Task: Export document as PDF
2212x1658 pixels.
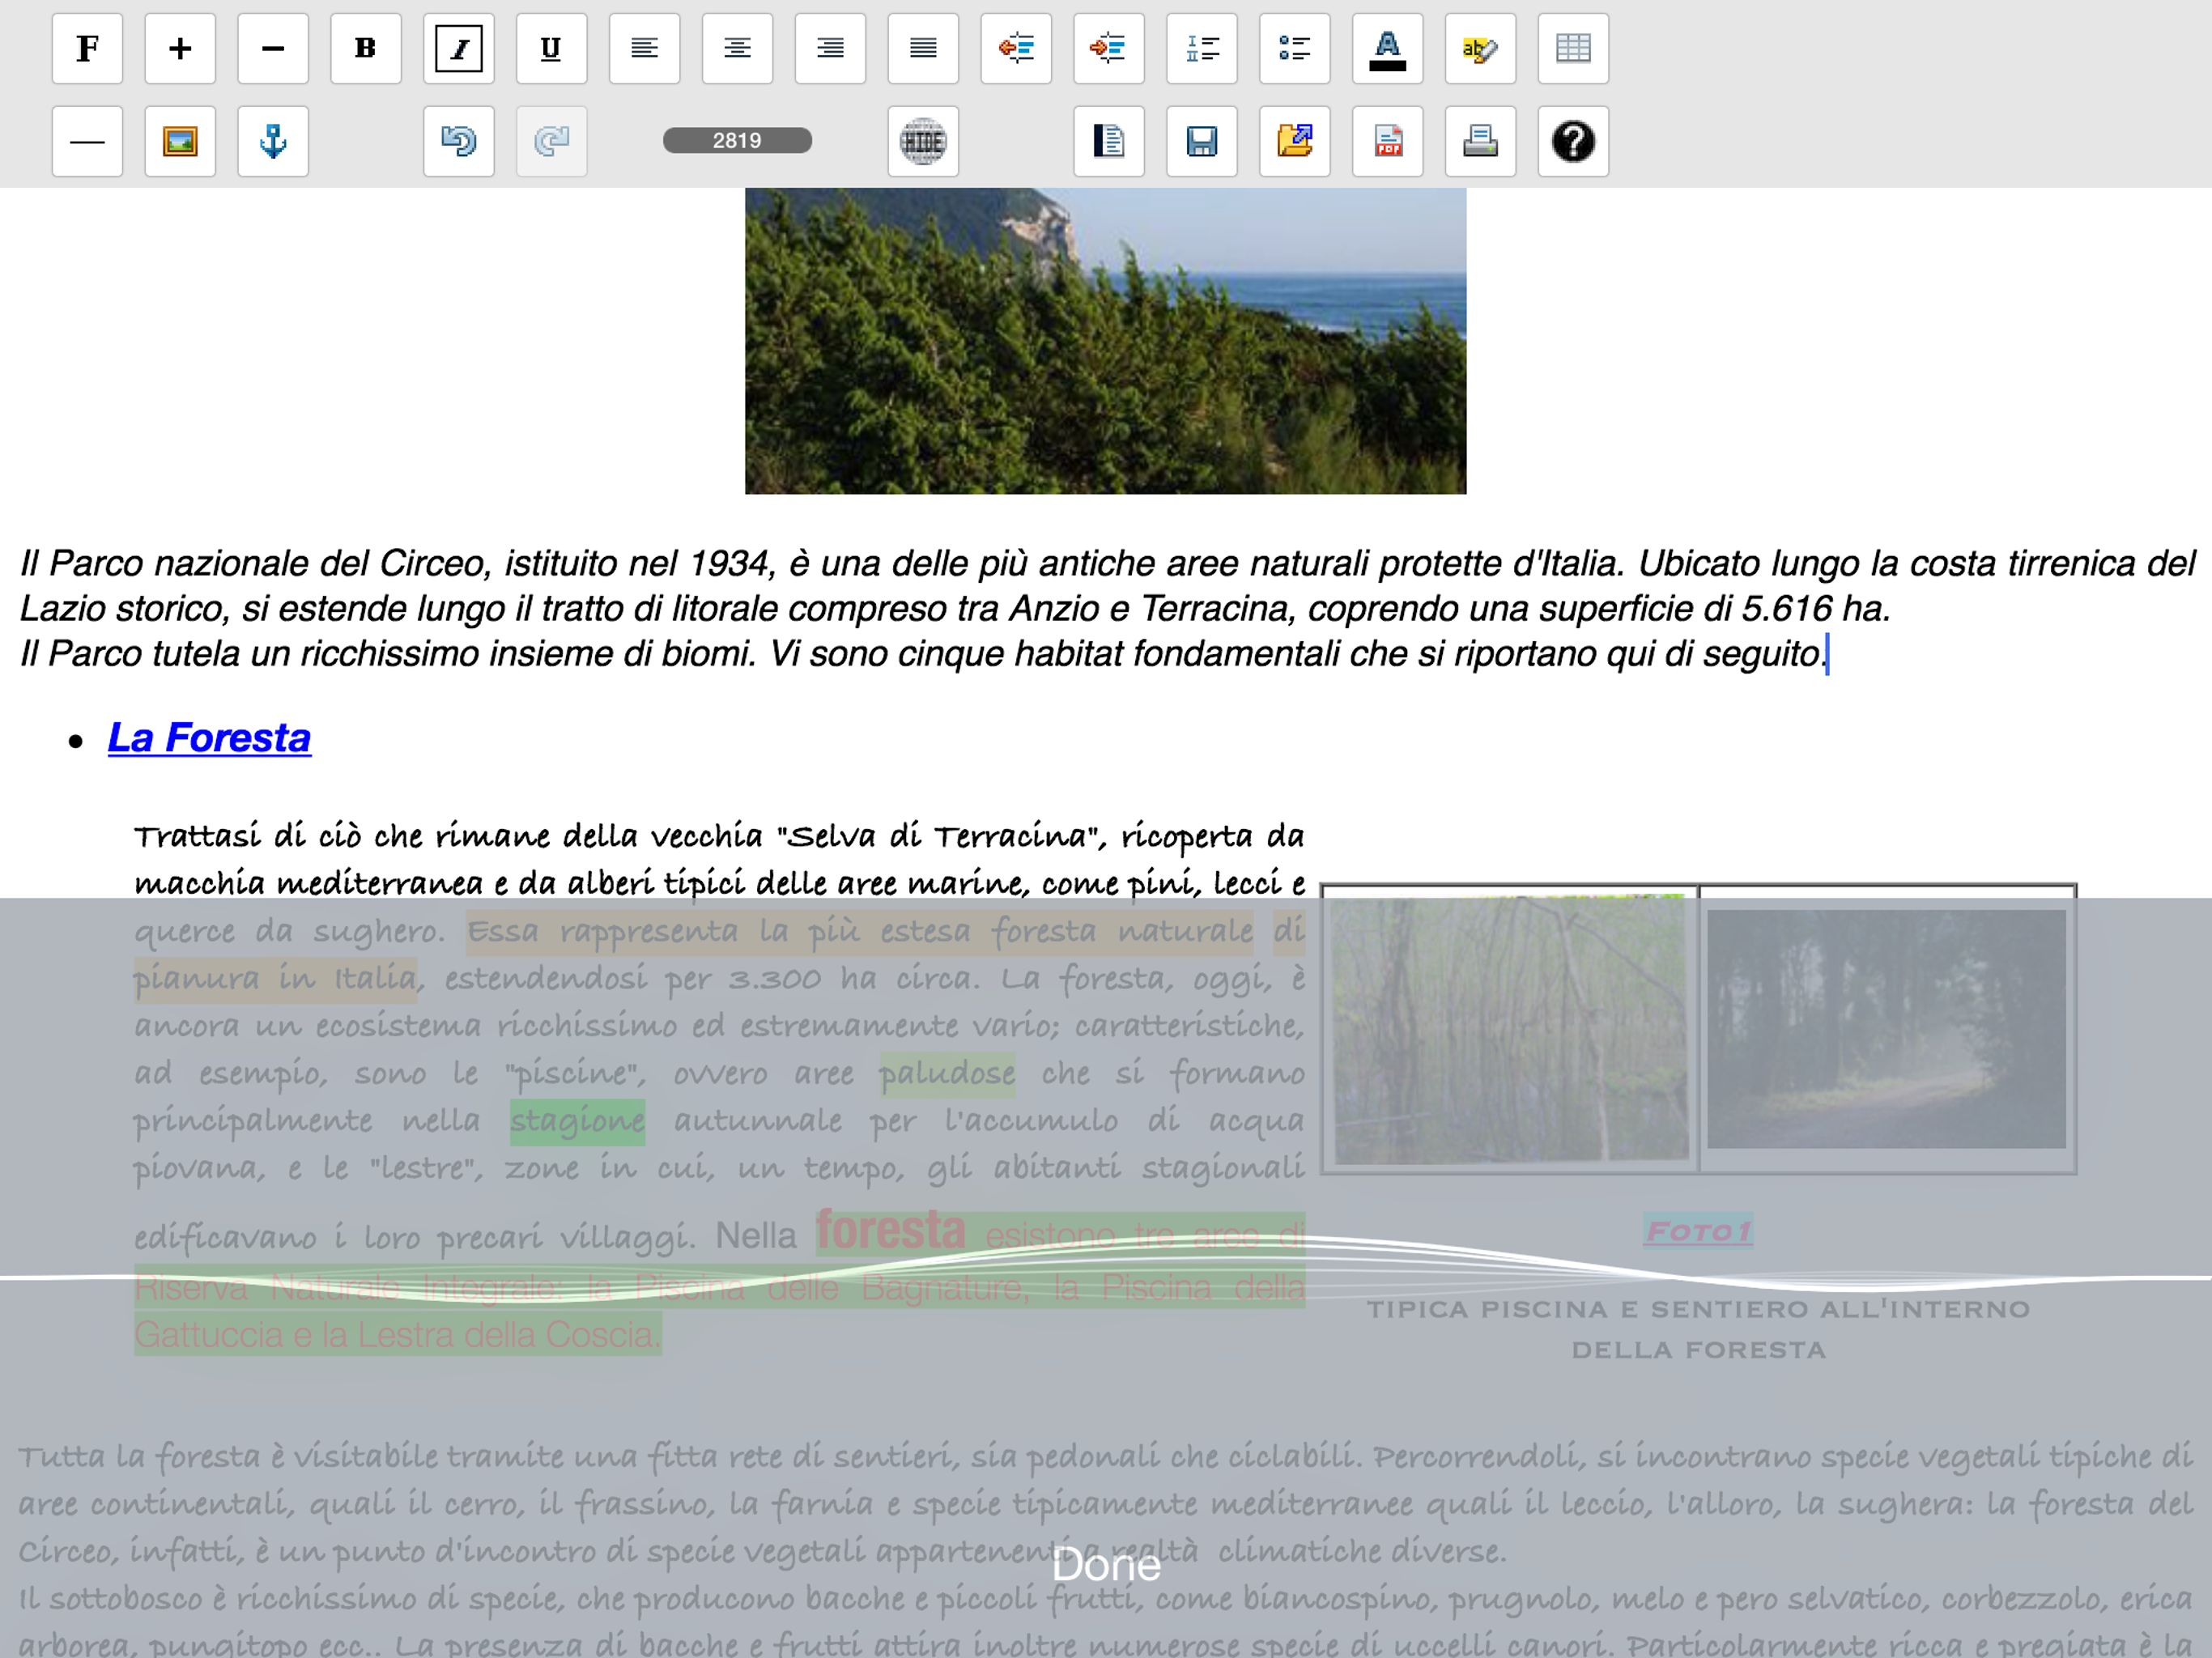Action: [1387, 141]
